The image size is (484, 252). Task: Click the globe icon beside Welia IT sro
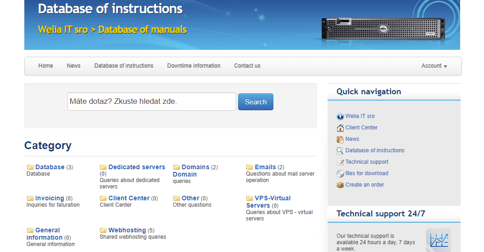pos(340,116)
